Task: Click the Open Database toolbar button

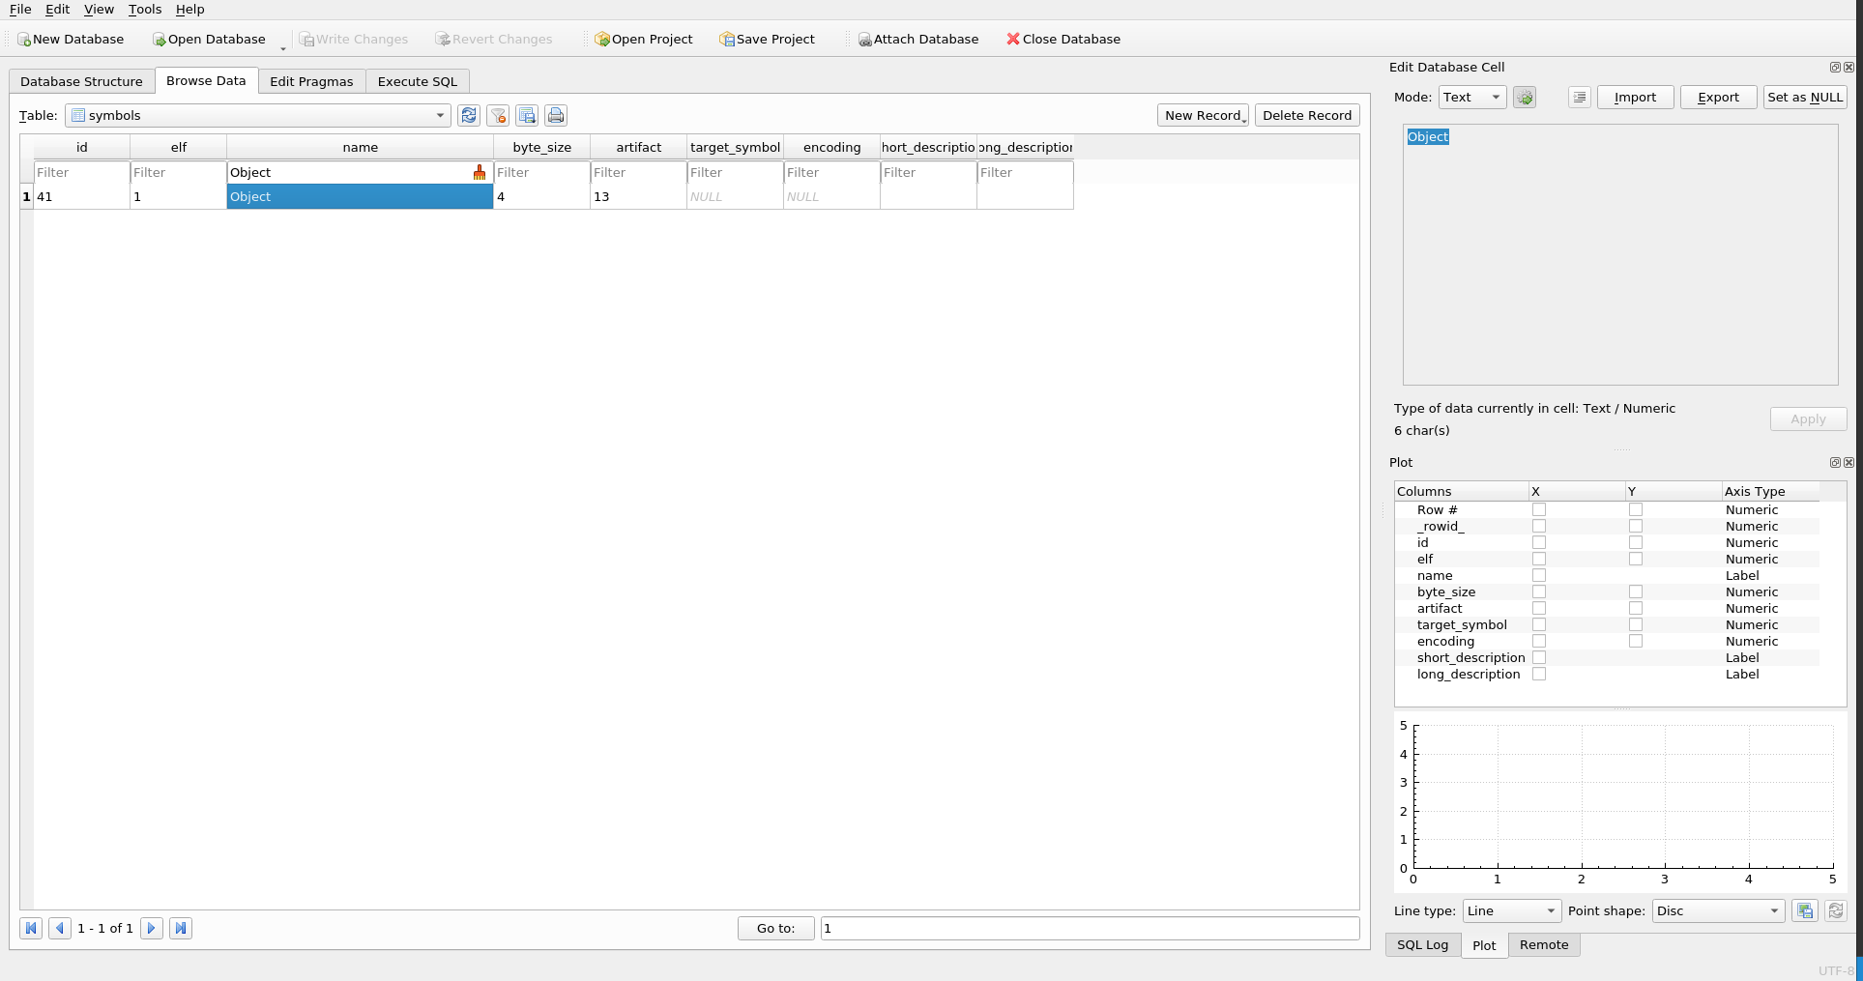Action: (x=209, y=40)
